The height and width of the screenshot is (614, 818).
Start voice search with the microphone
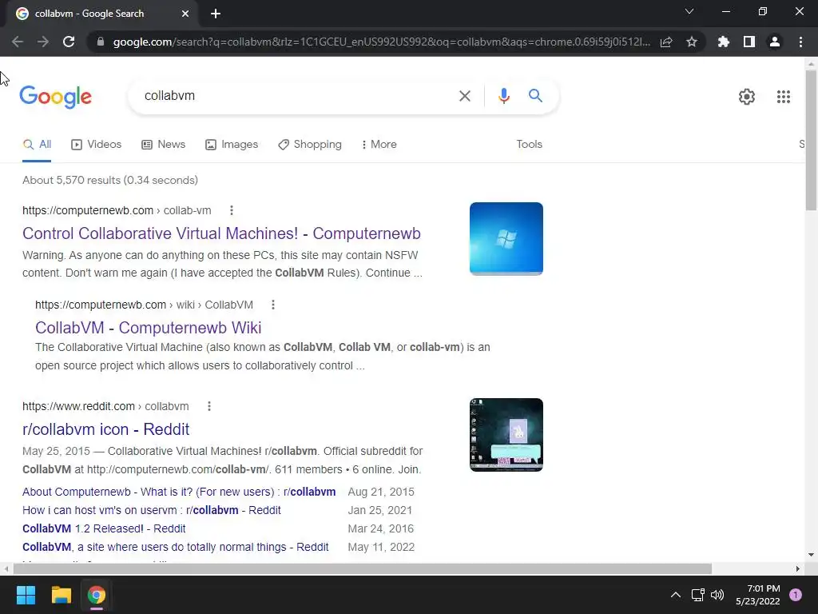(503, 96)
